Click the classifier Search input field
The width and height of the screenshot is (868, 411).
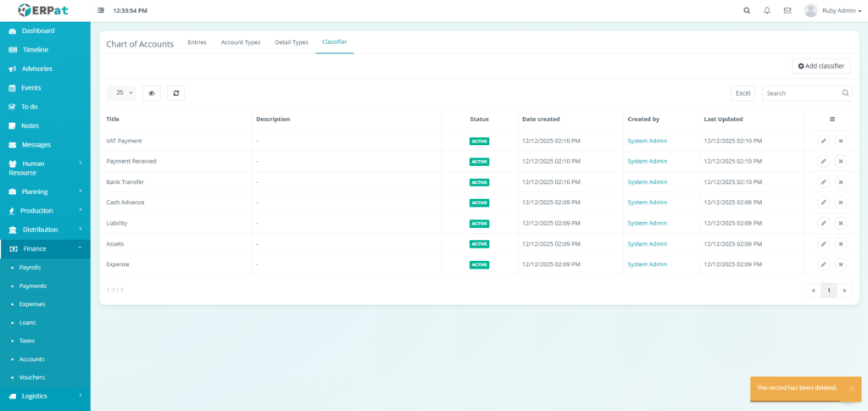[801, 93]
